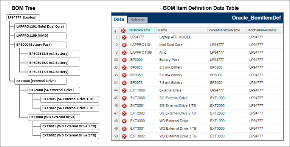
Task: Click the red delete icon for EXT3001 row
Action: [x=124, y=128]
